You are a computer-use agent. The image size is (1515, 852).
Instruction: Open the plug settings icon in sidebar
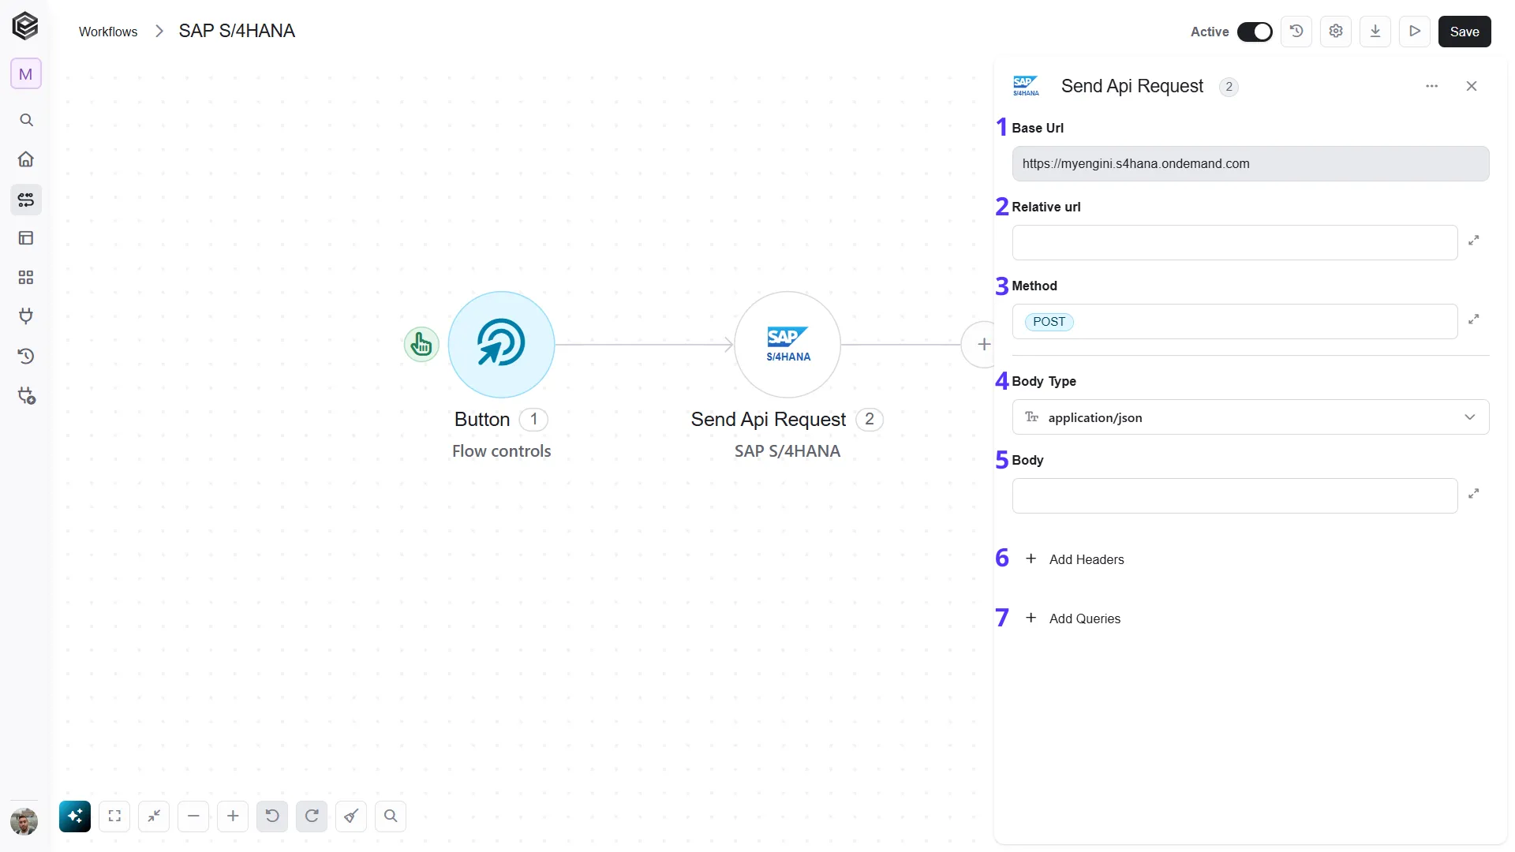pos(26,396)
